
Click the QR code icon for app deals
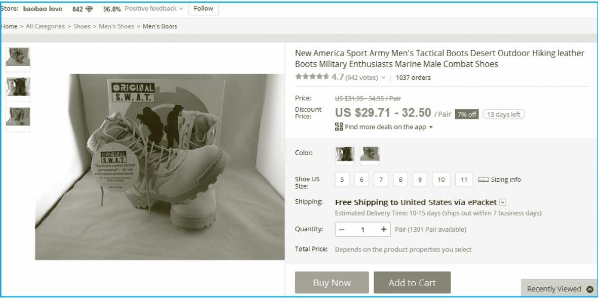(339, 127)
